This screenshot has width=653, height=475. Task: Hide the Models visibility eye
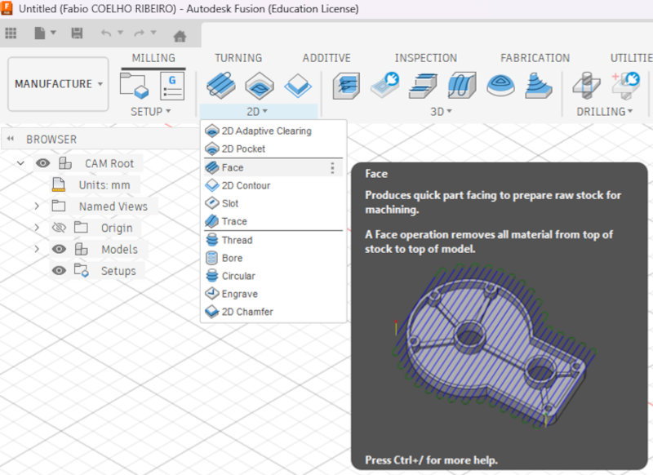[x=59, y=249]
